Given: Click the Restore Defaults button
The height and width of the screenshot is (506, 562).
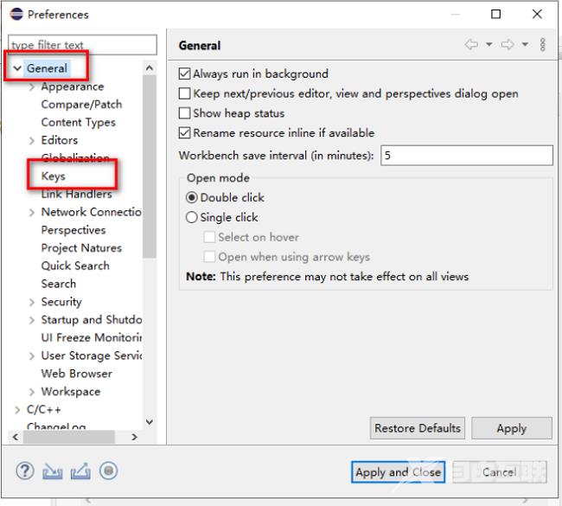Looking at the screenshot, I should (x=418, y=428).
